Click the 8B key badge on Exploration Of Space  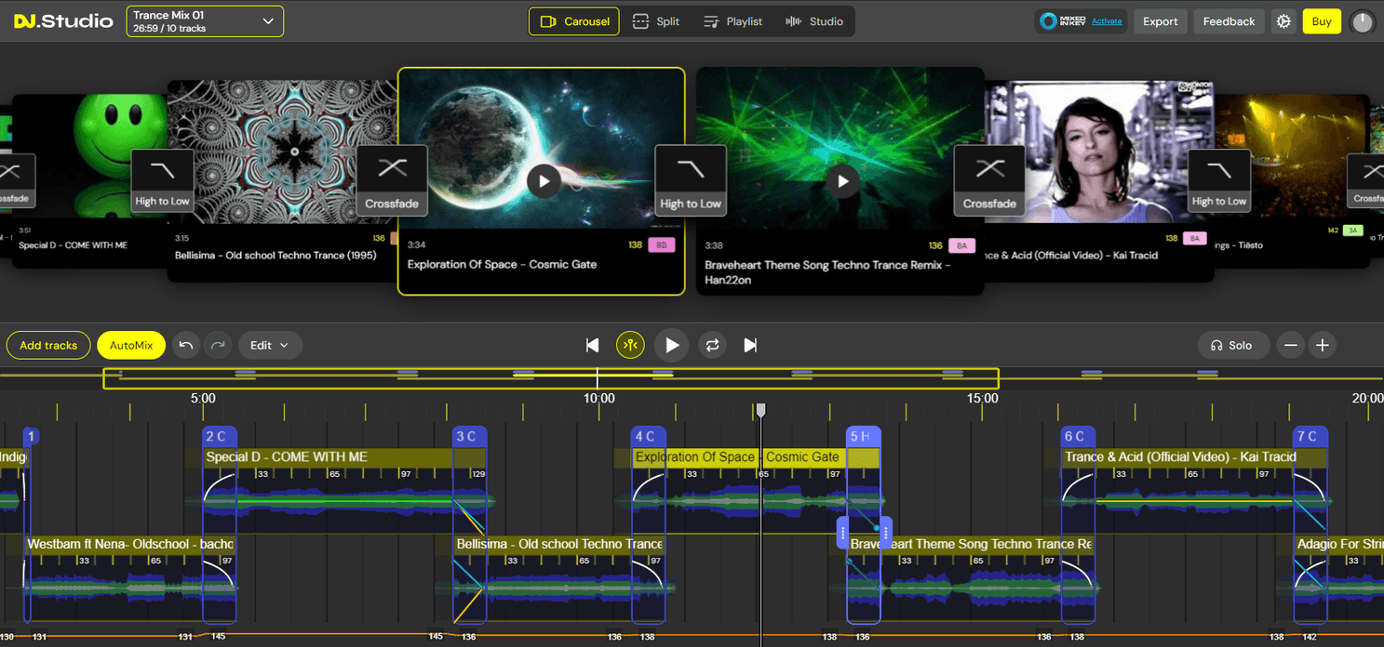point(662,245)
